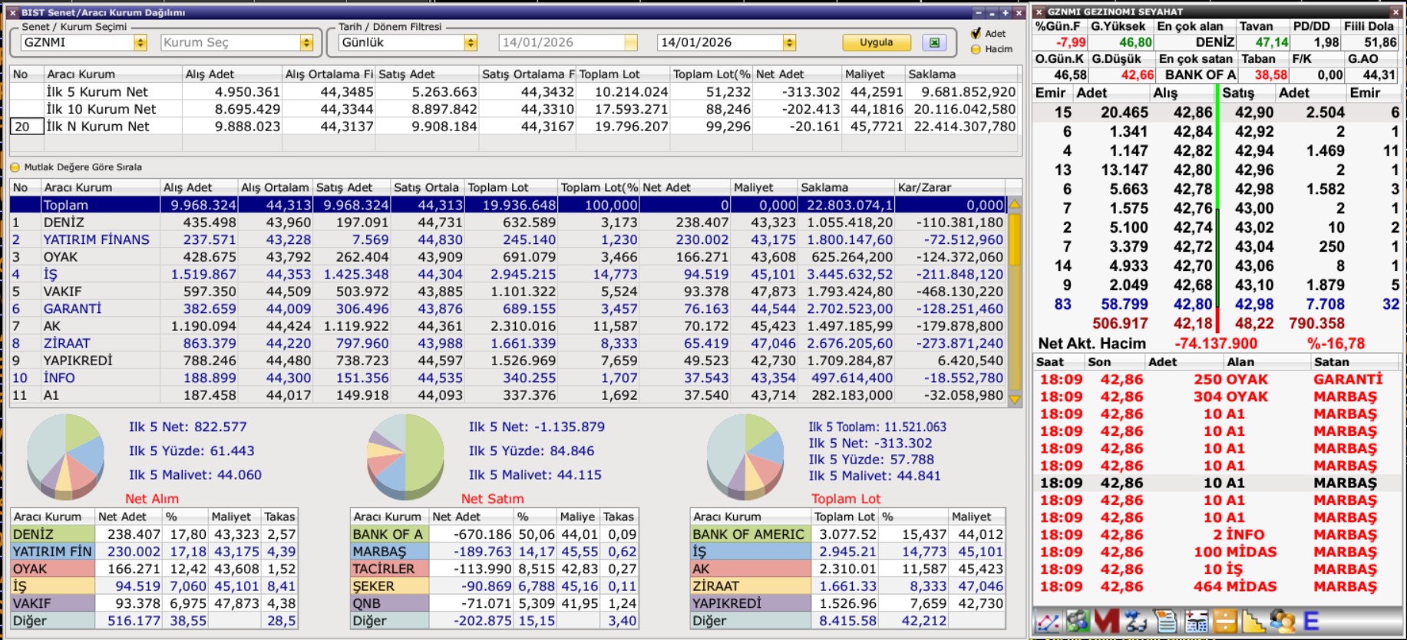The image size is (1407, 640).
Task: Click the blue E icon
Action: click(x=1311, y=621)
